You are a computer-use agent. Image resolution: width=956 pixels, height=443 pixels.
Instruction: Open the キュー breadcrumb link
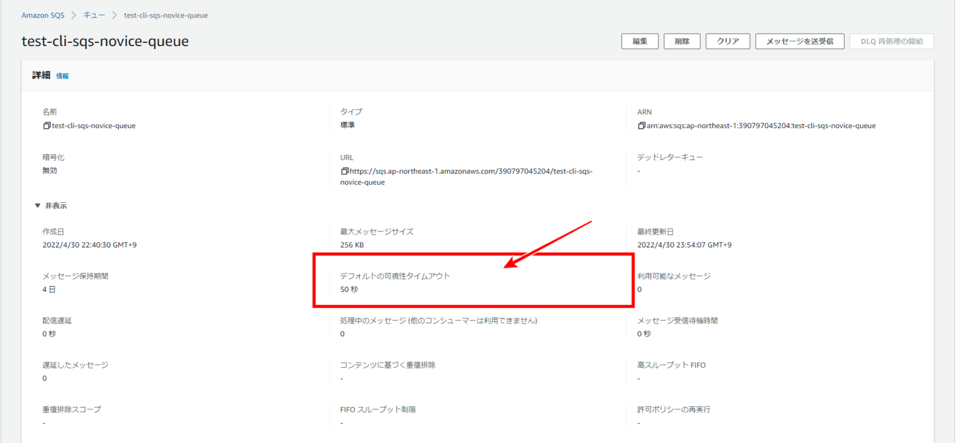(x=94, y=15)
